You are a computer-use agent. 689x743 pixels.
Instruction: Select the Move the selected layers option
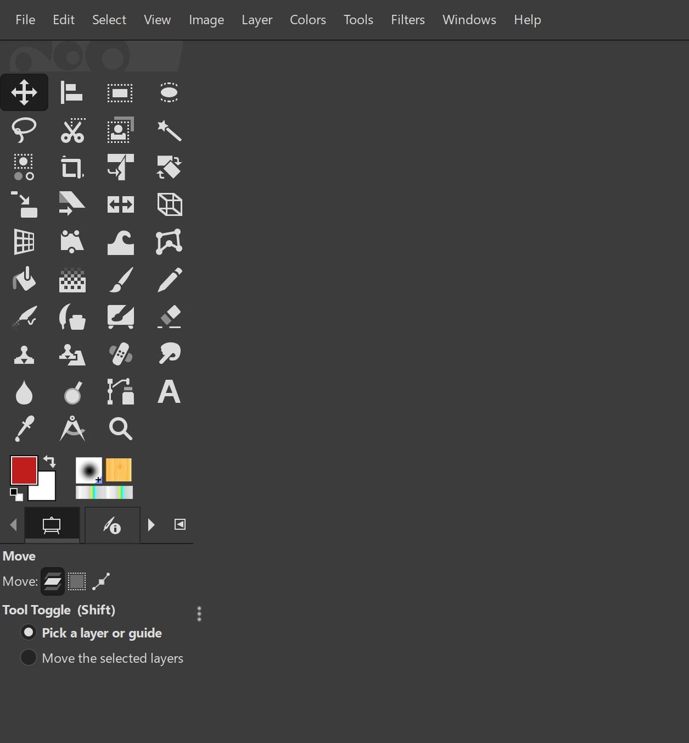tap(29, 657)
